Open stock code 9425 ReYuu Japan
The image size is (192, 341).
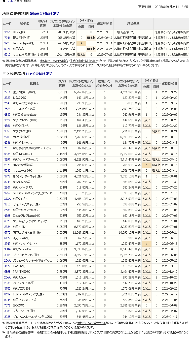(7, 43)
